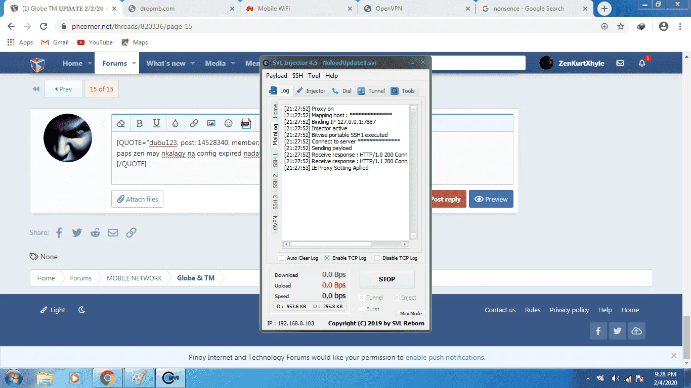Toggle Enable TCP Log checkbox

coord(327,258)
